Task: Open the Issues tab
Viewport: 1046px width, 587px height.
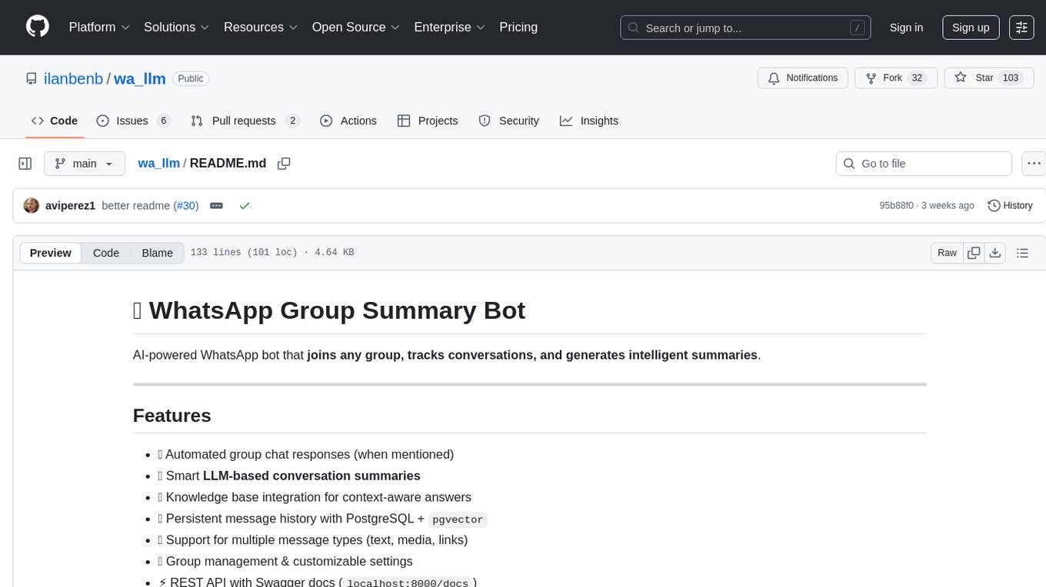Action: pyautogui.click(x=132, y=121)
